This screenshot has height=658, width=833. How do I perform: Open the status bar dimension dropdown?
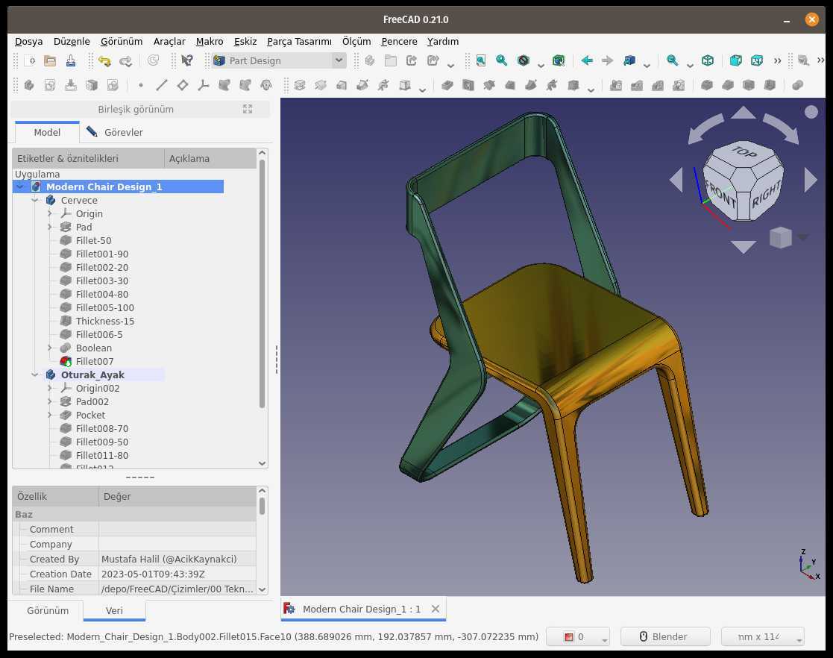point(762,636)
